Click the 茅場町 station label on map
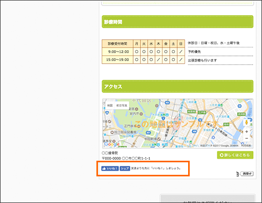 208,130
